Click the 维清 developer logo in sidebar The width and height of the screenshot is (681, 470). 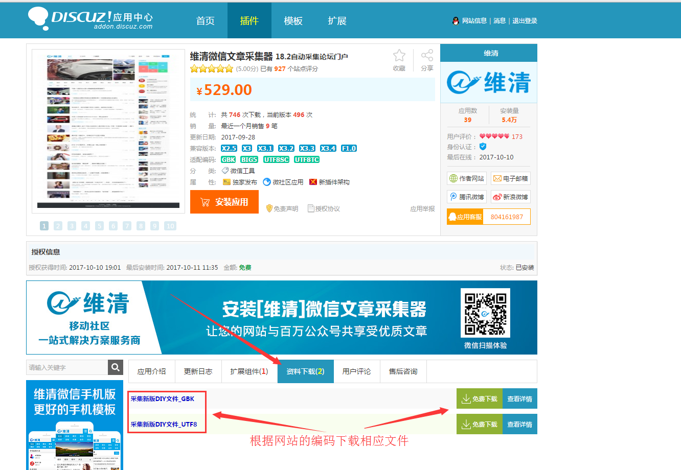[489, 83]
